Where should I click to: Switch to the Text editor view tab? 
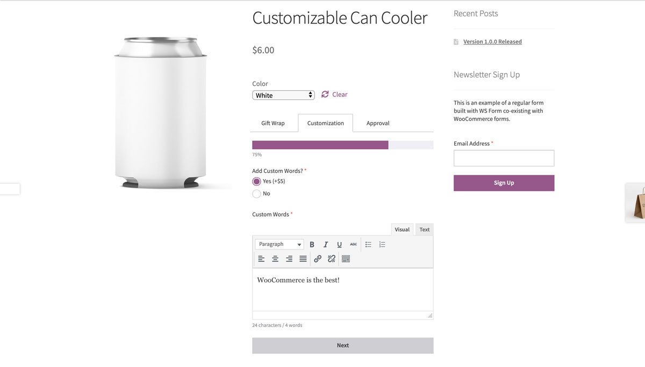tap(424, 229)
